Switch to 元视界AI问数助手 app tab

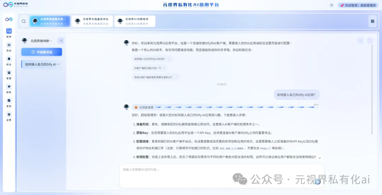tap(135, 21)
